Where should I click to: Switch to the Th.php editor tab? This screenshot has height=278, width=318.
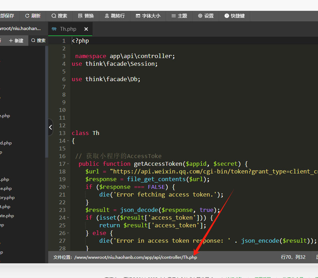pyautogui.click(x=68, y=29)
